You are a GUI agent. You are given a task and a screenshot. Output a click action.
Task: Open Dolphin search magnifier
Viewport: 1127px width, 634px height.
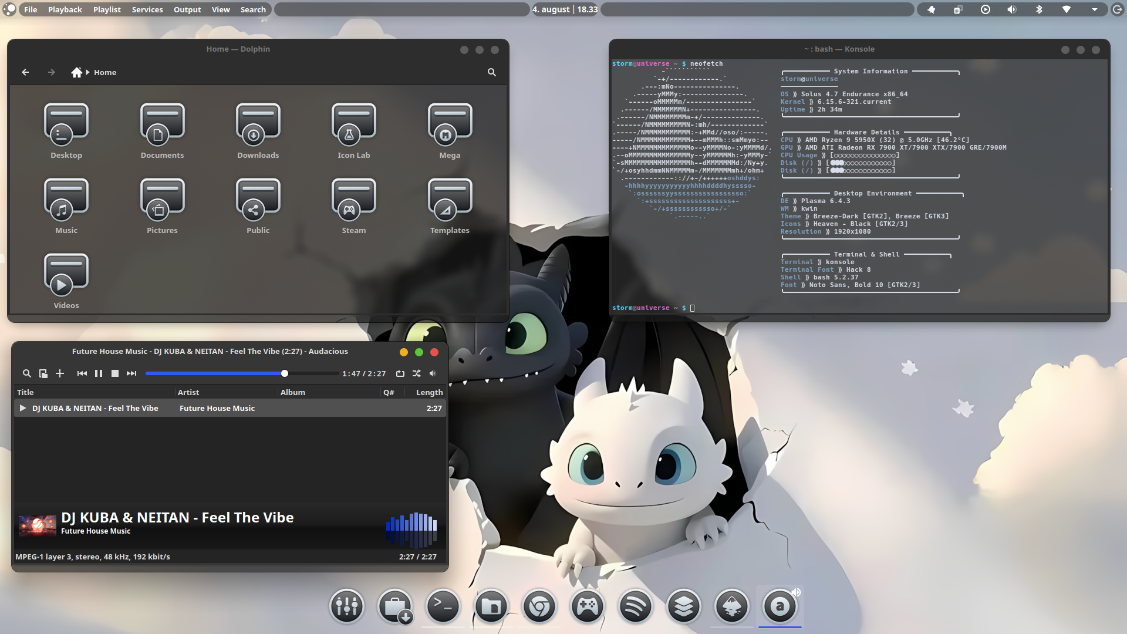tap(492, 72)
